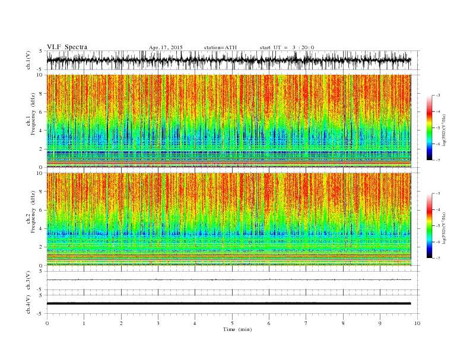Click the ch.3 waveform trace panel
Screen dimensions: 470x363
click(x=233, y=281)
